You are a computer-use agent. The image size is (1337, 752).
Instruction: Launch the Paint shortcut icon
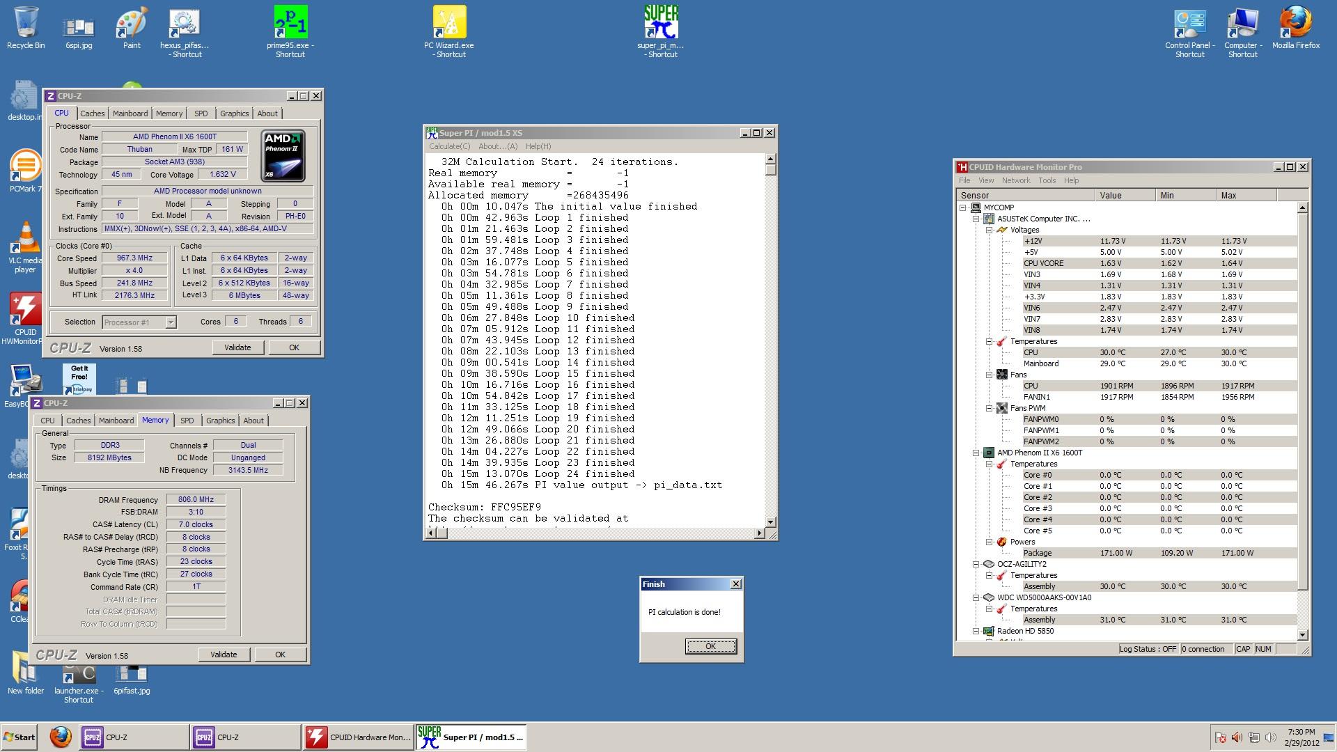[132, 28]
